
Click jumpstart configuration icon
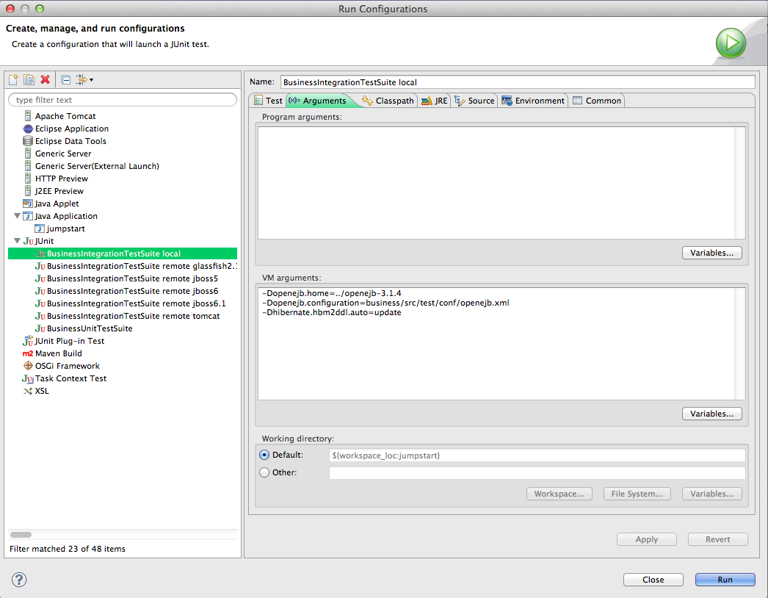point(40,228)
